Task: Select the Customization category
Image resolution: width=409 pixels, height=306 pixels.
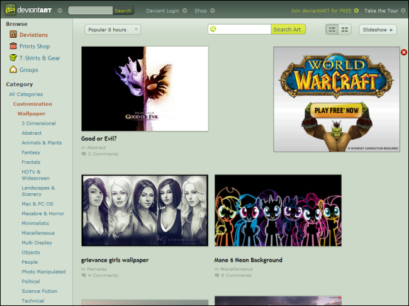Action: click(33, 104)
